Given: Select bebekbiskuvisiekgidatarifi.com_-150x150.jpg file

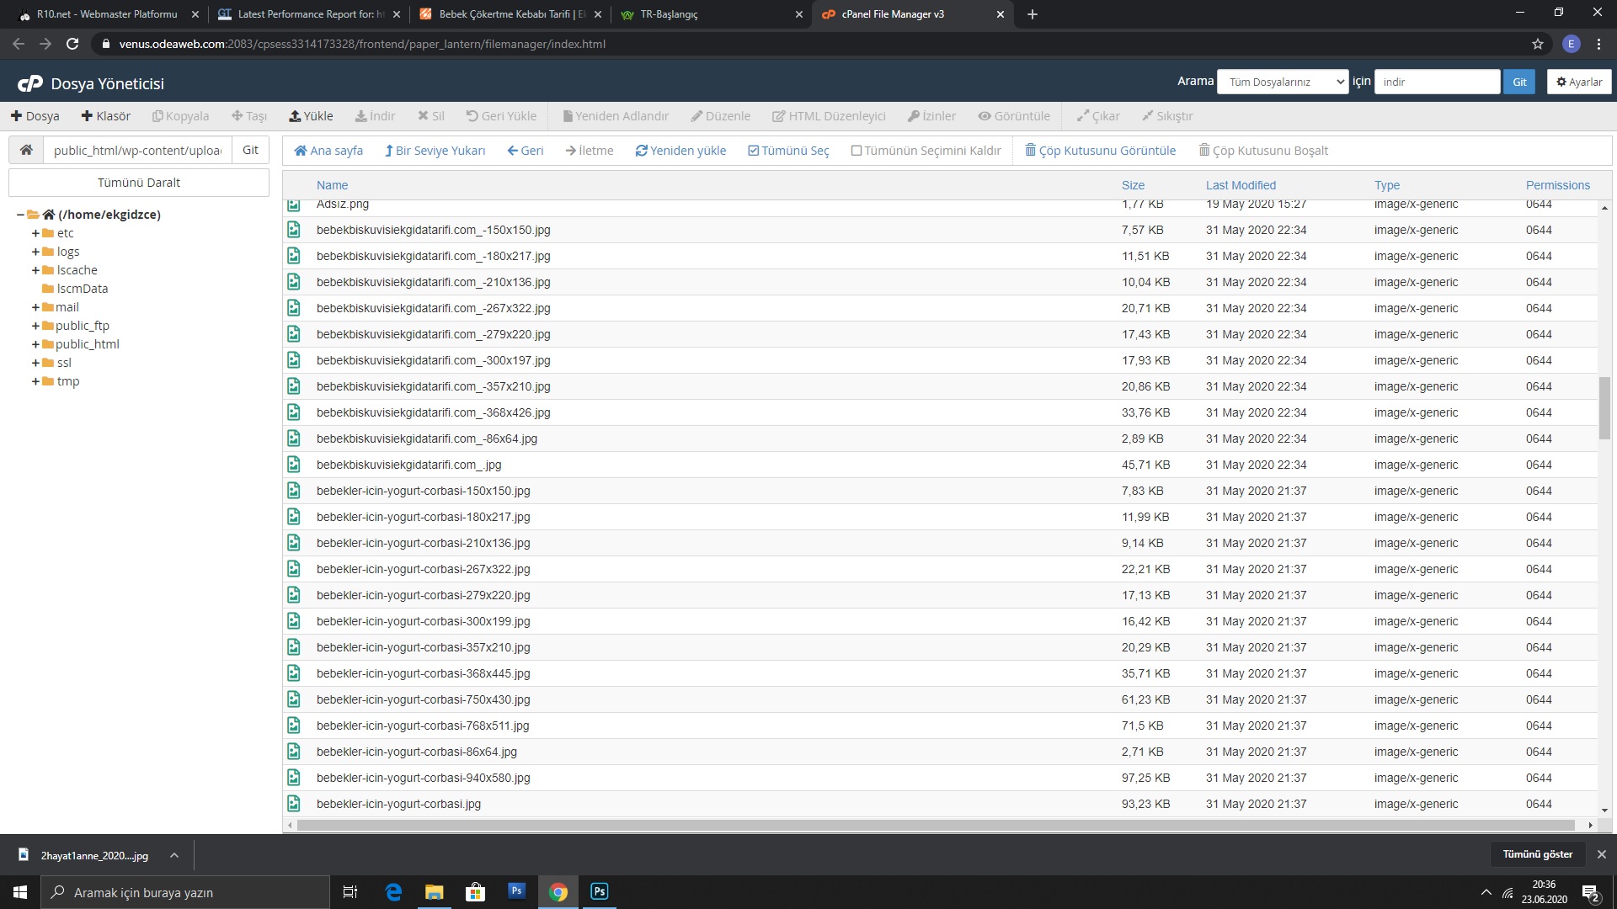Looking at the screenshot, I should (x=940, y=230).
